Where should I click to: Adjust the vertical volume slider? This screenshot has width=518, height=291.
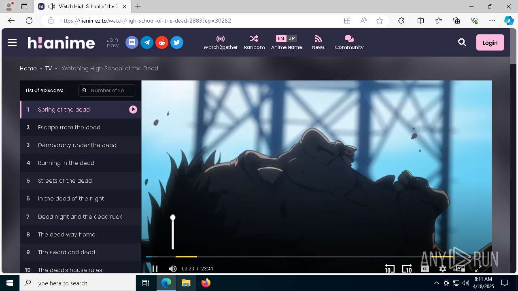click(173, 232)
